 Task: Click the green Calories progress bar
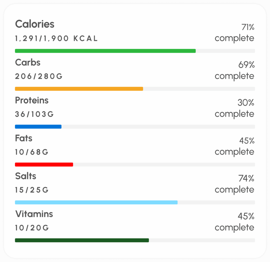pyautogui.click(x=105, y=51)
